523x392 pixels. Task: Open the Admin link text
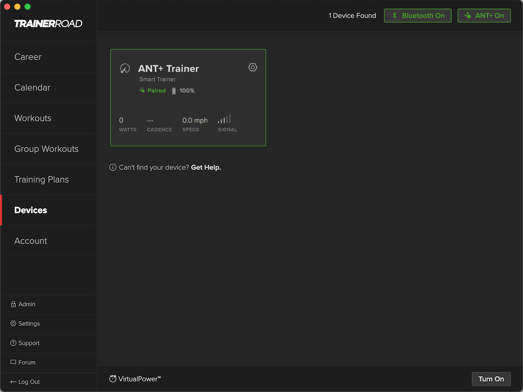[x=27, y=304]
